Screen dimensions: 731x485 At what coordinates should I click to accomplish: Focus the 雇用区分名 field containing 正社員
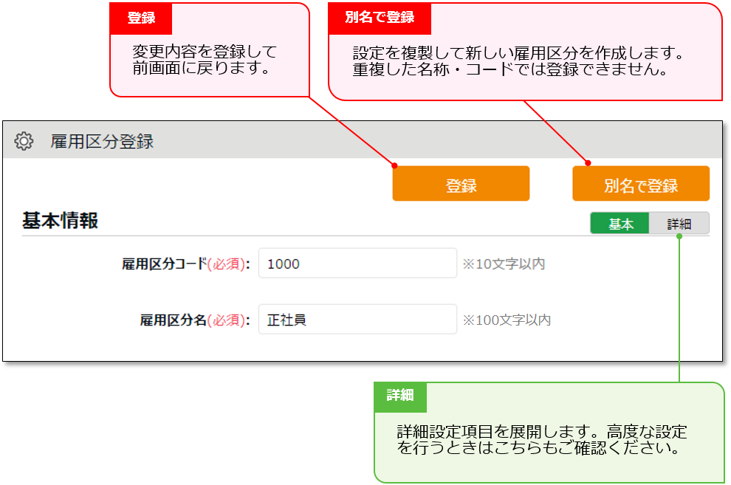pyautogui.click(x=357, y=320)
